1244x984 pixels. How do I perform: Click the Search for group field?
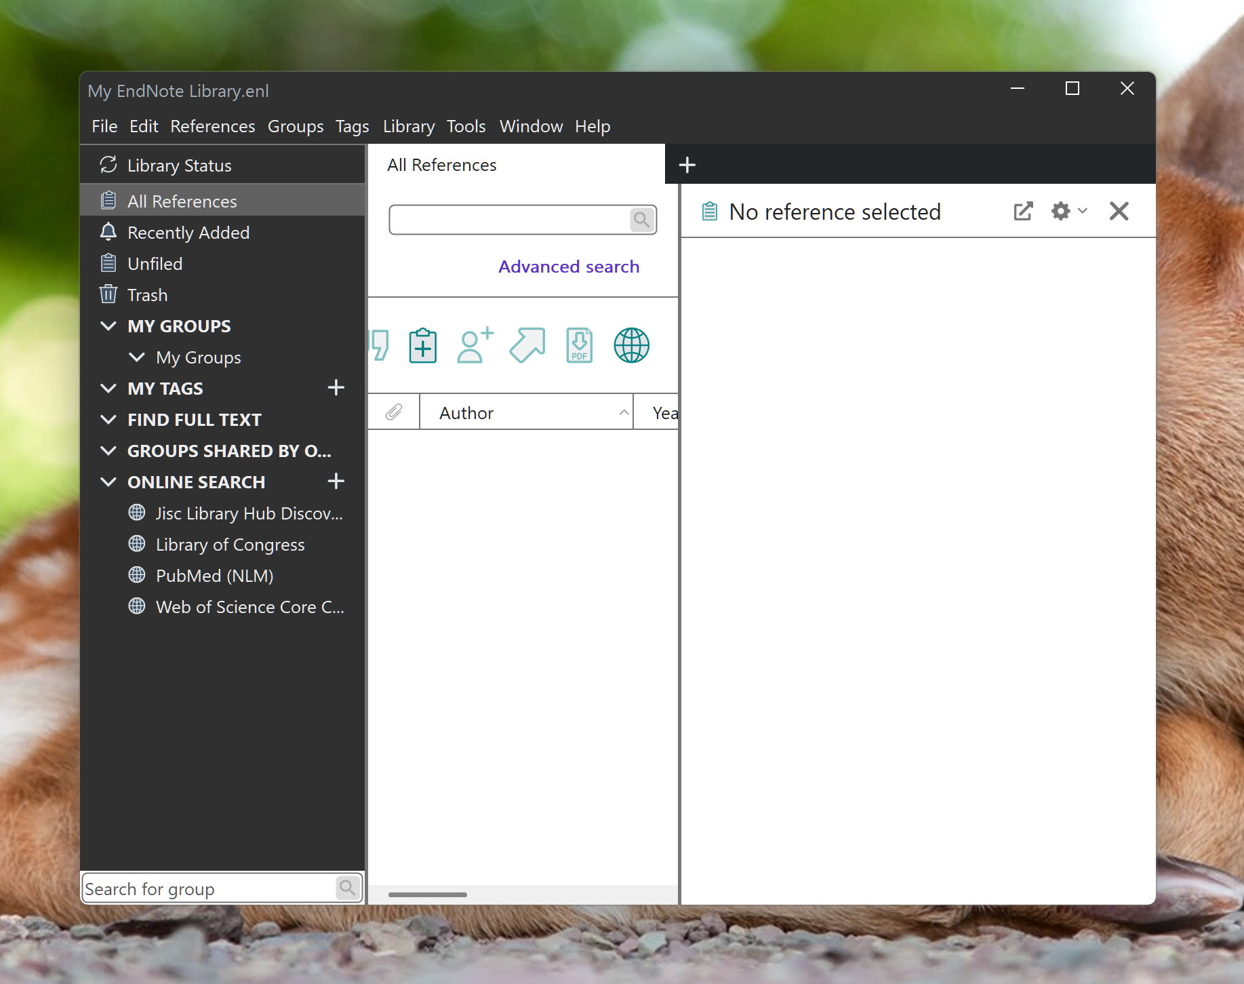pyautogui.click(x=209, y=888)
